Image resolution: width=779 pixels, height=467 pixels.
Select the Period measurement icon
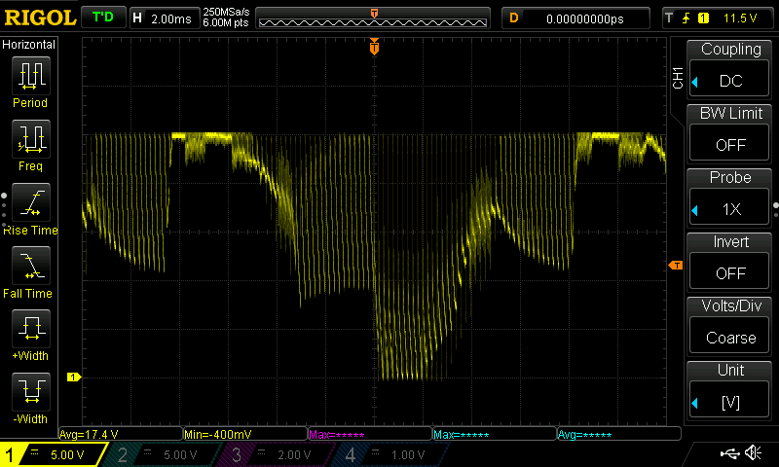(30, 76)
